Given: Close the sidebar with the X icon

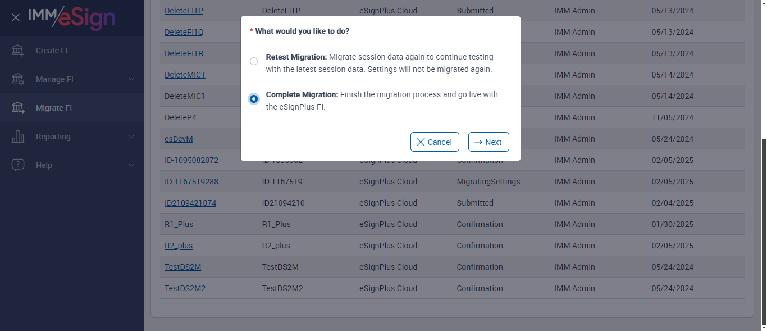Looking at the screenshot, I should [16, 17].
